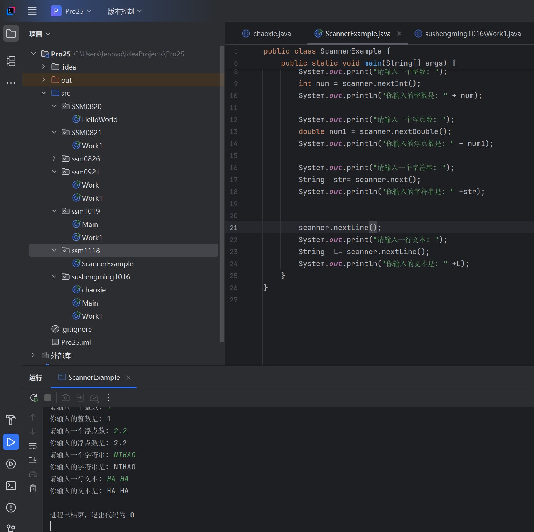Image resolution: width=534 pixels, height=532 pixels.
Task: Open the Terminal tool window
Action: (x=11, y=485)
